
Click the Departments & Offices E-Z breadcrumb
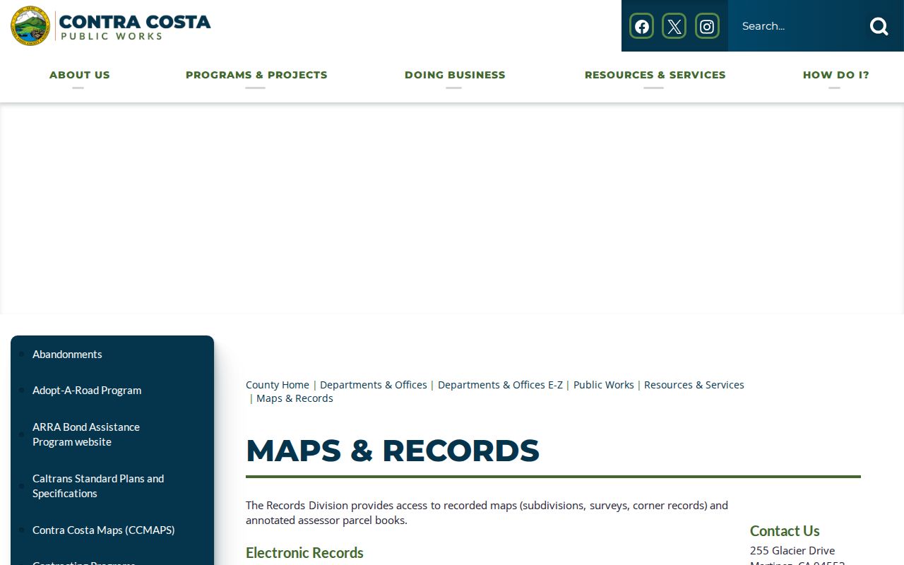click(500, 385)
